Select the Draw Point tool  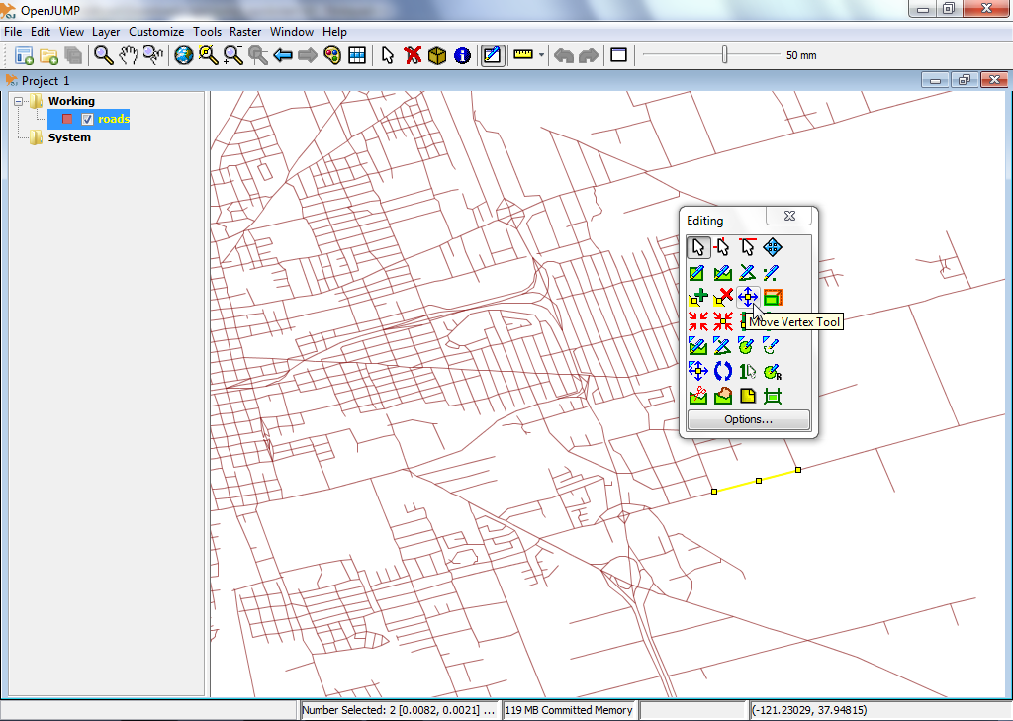772,273
